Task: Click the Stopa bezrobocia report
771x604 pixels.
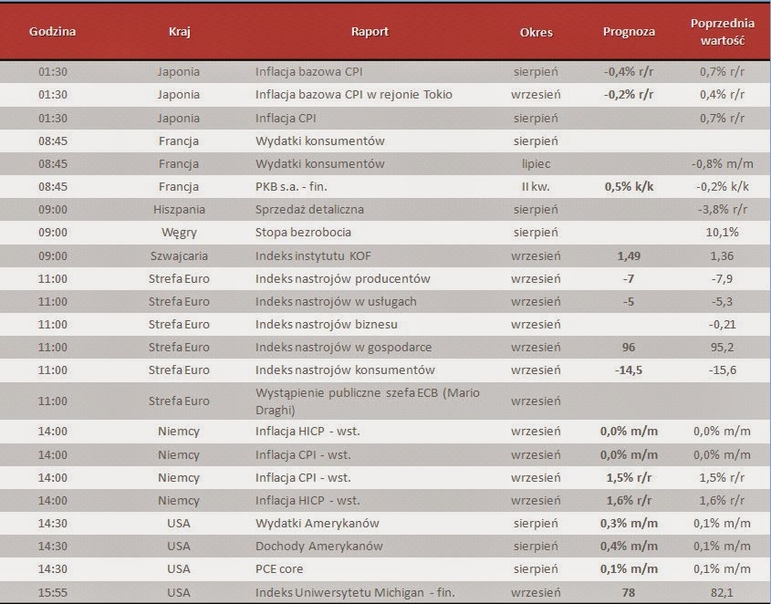Action: (x=303, y=232)
